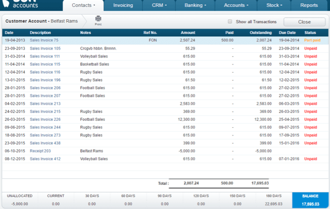
Task: Click the Paid 500.00 cell for Invoice 75
Action: tap(228, 40)
